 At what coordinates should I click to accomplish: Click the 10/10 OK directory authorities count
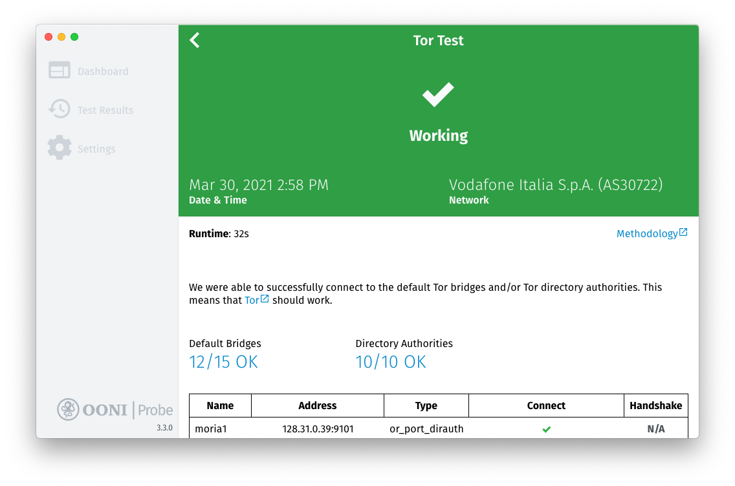(x=391, y=362)
